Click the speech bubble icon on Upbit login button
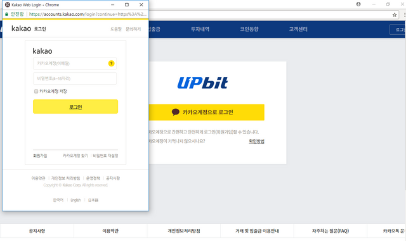406x241 pixels. 176,112
